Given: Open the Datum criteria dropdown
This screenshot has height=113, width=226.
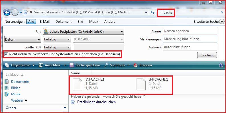Looking at the screenshot, I should click(x=23, y=40).
